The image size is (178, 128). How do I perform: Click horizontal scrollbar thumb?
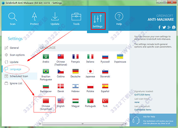pos(83,124)
